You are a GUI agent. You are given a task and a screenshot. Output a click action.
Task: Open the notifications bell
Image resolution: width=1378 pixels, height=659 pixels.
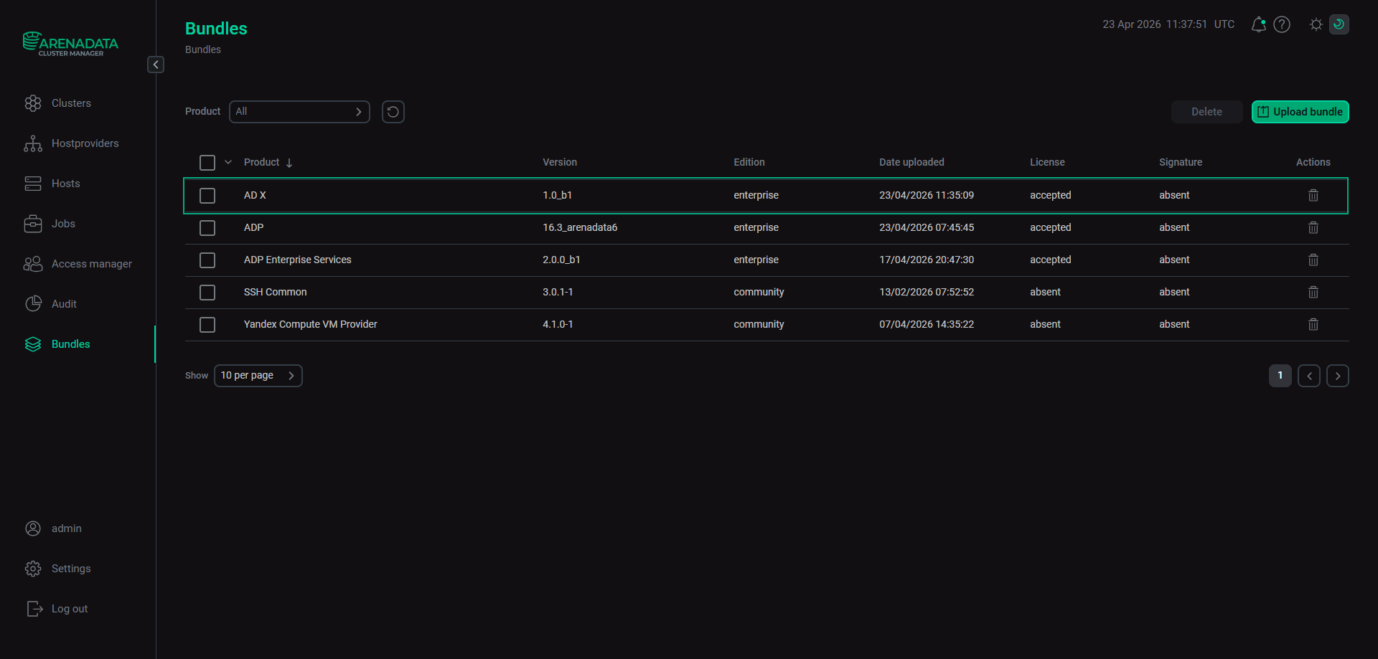coord(1258,24)
